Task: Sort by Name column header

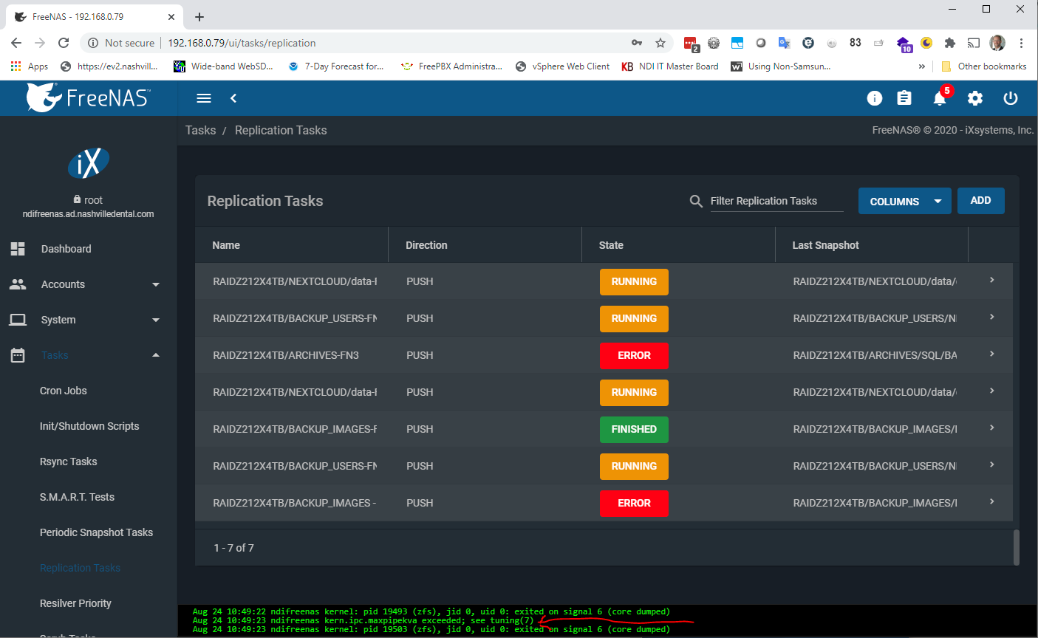Action: (226, 245)
